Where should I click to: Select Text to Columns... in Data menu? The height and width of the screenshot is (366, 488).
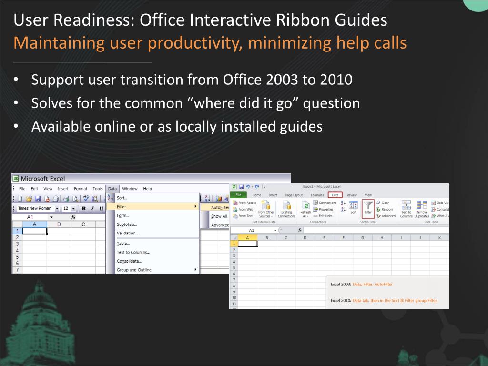coord(152,252)
